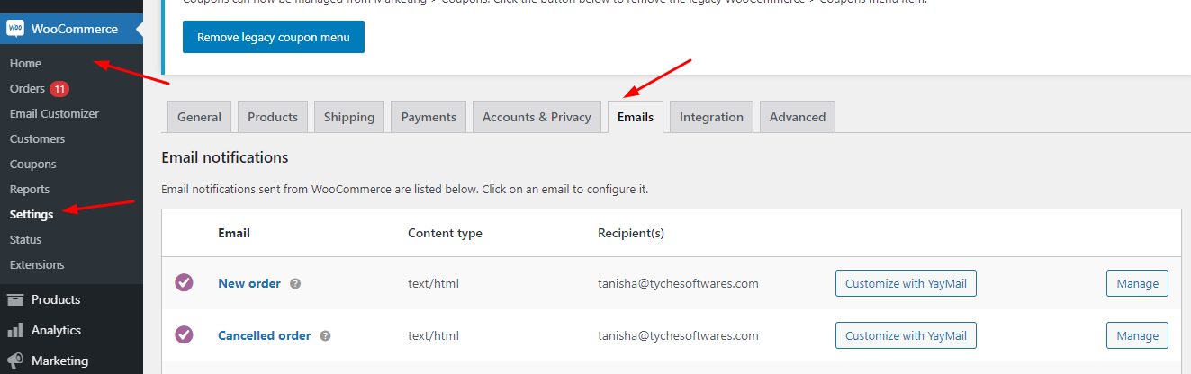Toggle enabled checkmark for Cancelled order email

(x=184, y=335)
